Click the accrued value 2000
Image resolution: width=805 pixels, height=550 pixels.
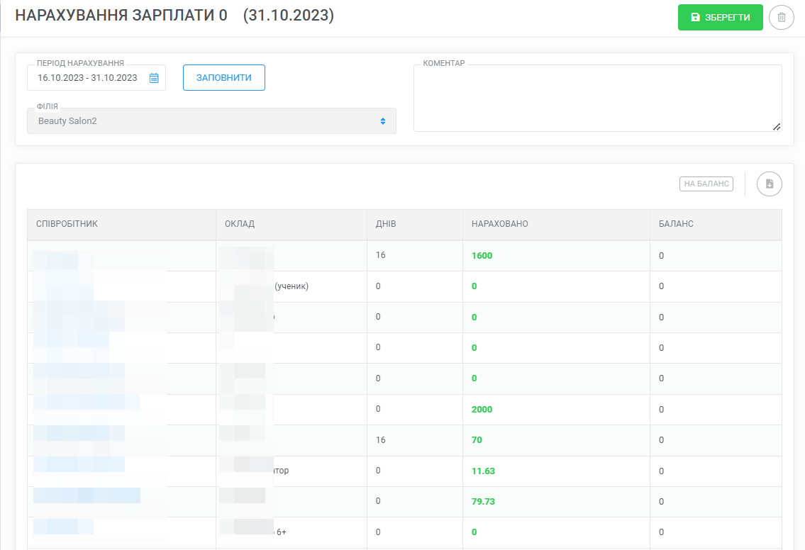click(482, 410)
